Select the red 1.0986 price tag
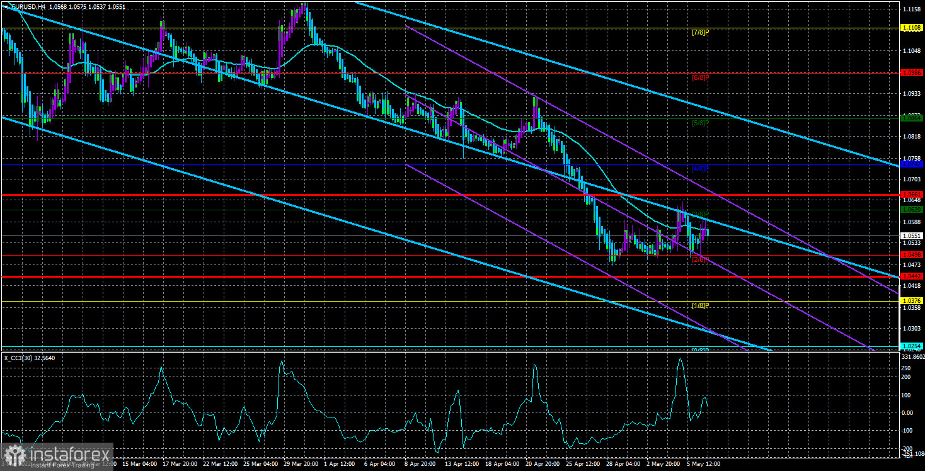This screenshot has width=925, height=471. [x=912, y=73]
